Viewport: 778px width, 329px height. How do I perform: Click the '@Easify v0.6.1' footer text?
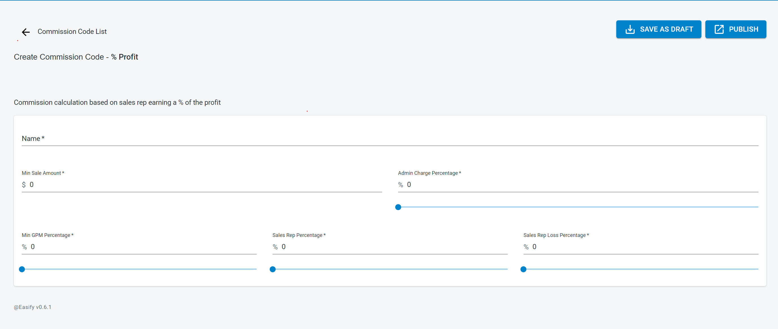coord(33,307)
